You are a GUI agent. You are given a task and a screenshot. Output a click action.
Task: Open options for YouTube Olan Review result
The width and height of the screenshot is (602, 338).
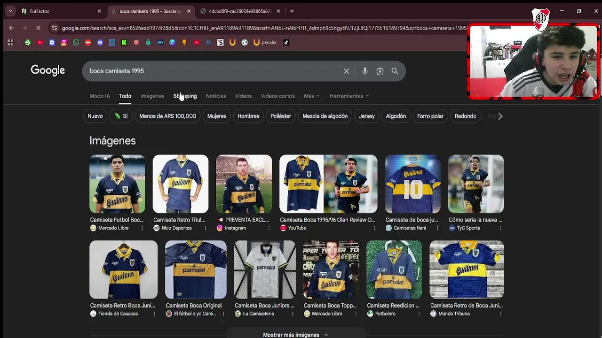pos(374,228)
